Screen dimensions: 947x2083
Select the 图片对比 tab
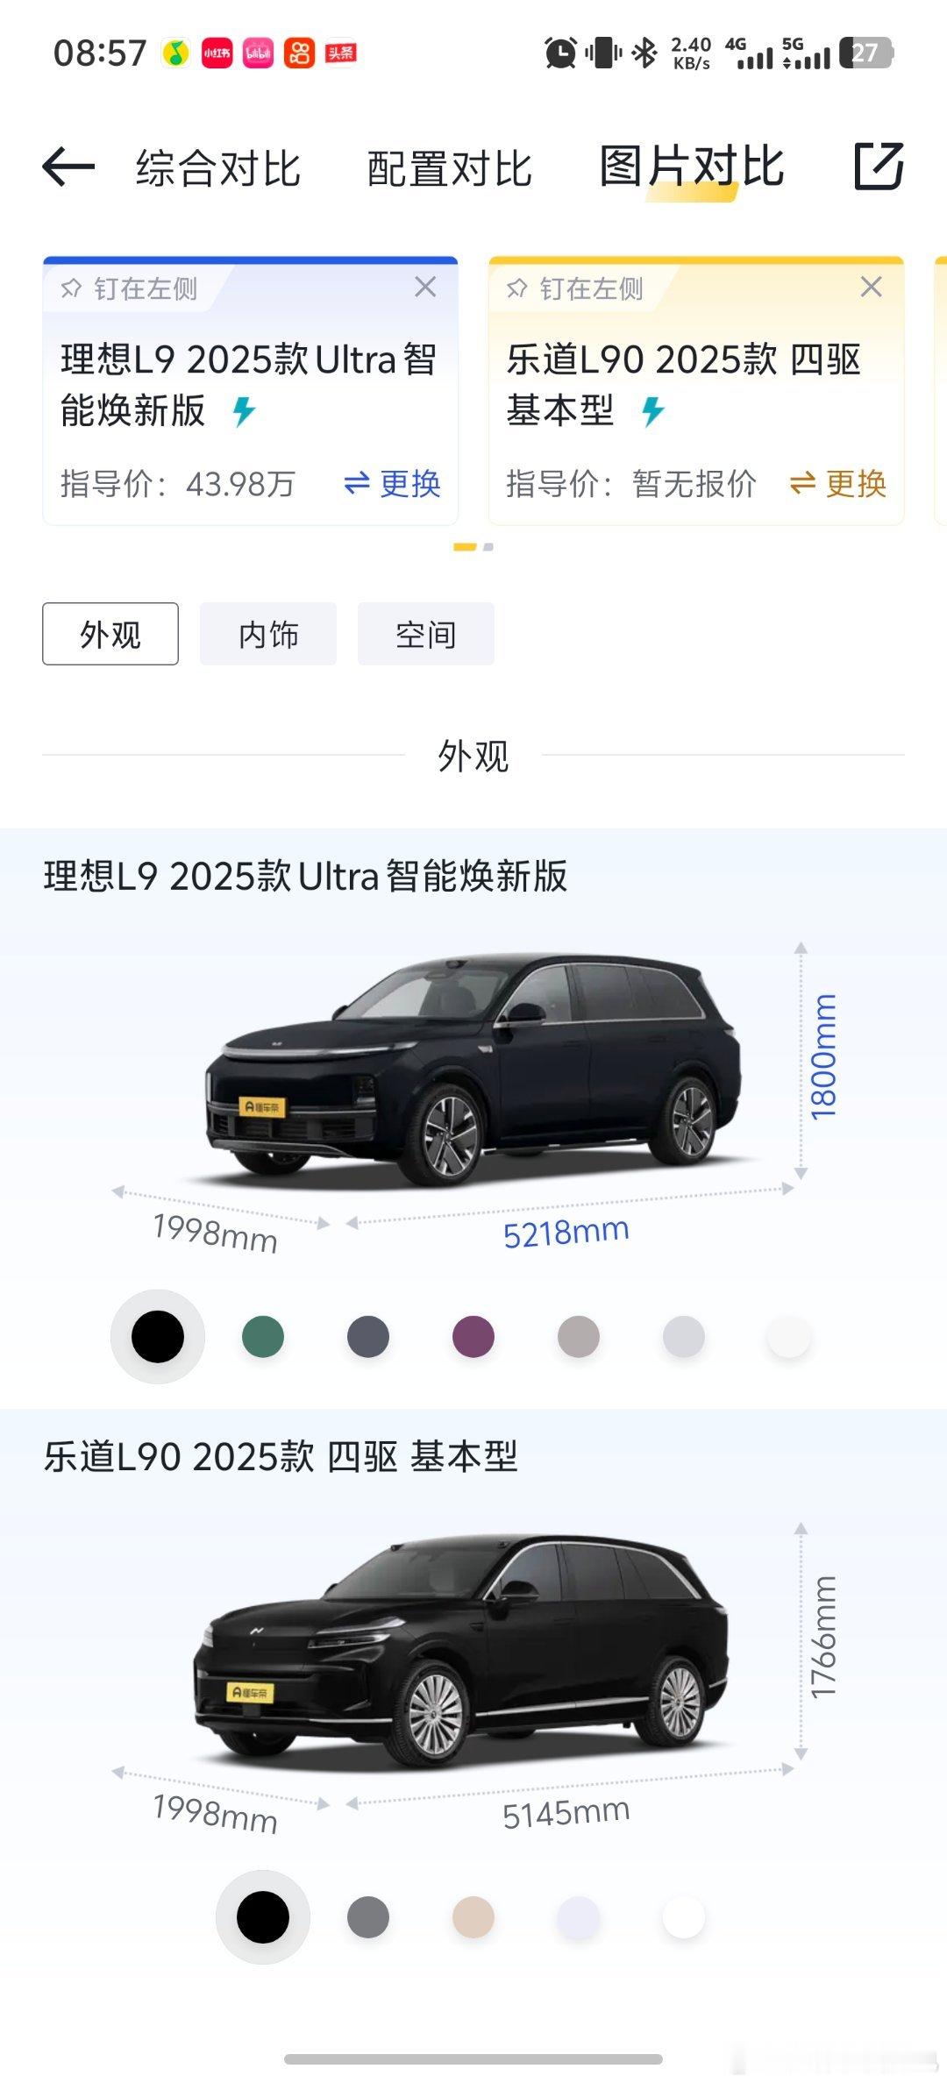pos(692,167)
